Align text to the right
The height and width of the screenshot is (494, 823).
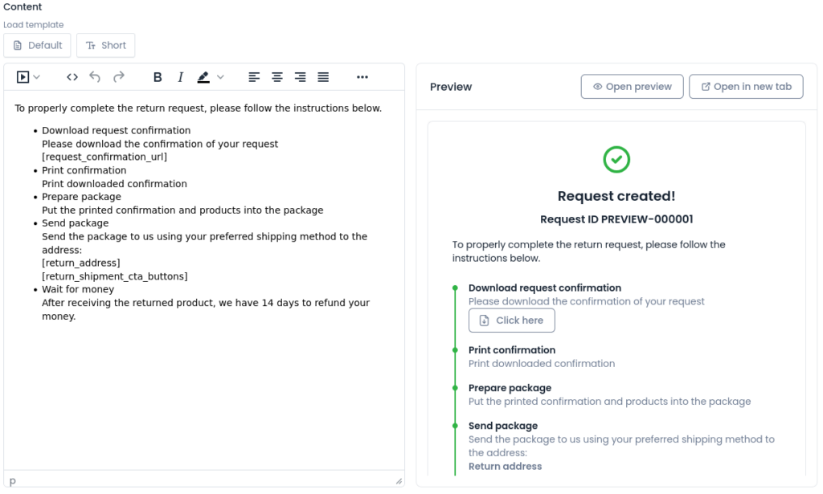click(300, 77)
